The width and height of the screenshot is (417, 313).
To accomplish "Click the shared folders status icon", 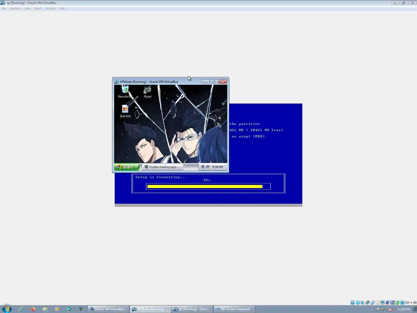I will pos(377,303).
